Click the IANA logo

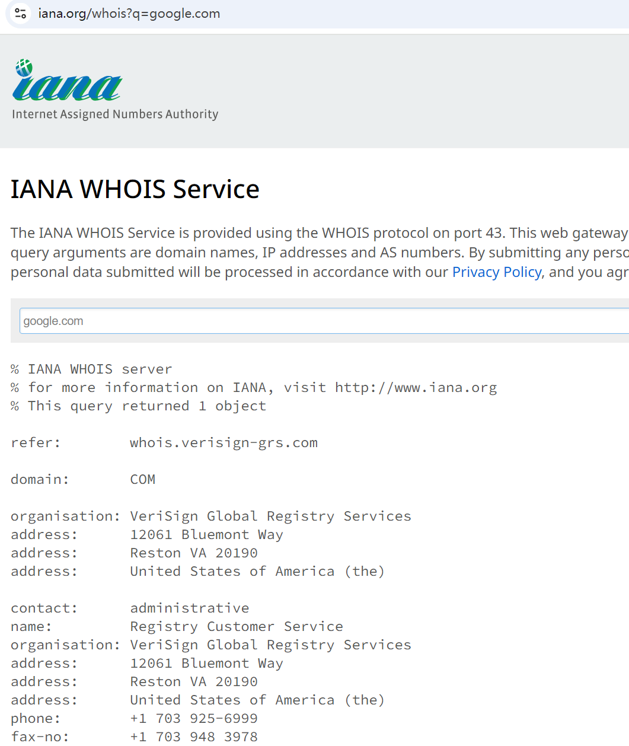67,81
